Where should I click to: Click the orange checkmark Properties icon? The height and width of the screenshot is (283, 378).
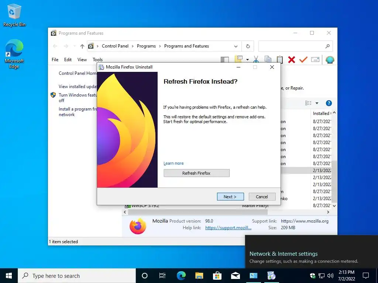tap(303, 59)
